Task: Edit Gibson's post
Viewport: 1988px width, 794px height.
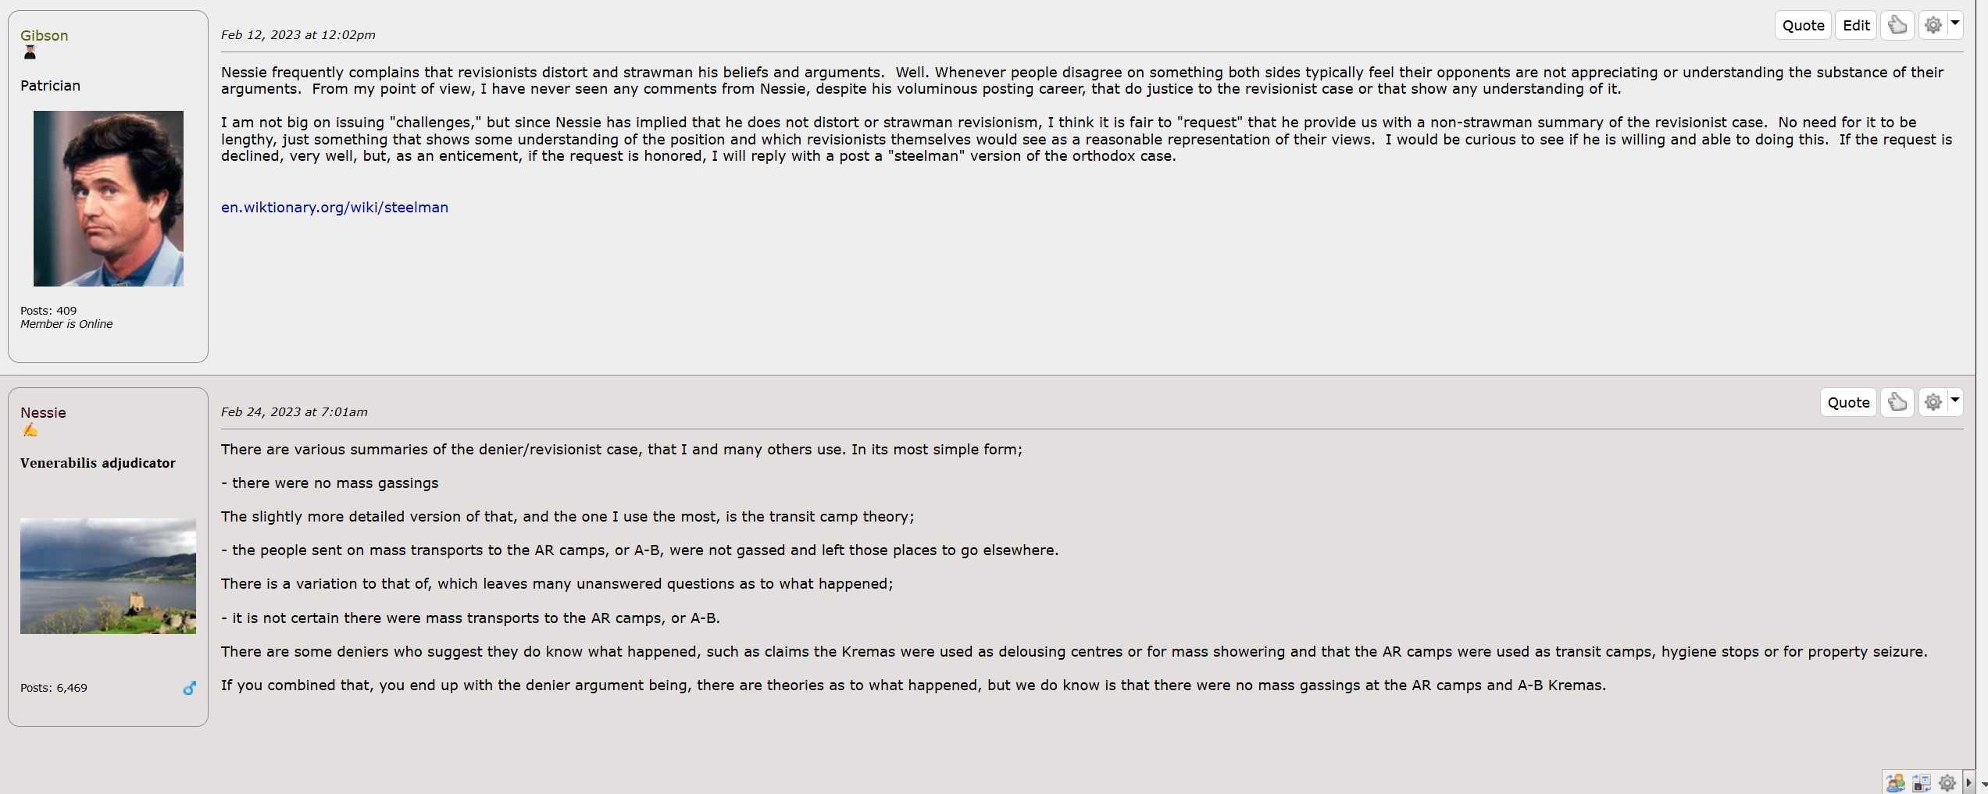Action: coord(1856,26)
